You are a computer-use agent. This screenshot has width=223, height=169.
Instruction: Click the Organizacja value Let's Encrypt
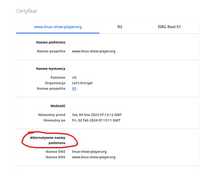(x=82, y=83)
